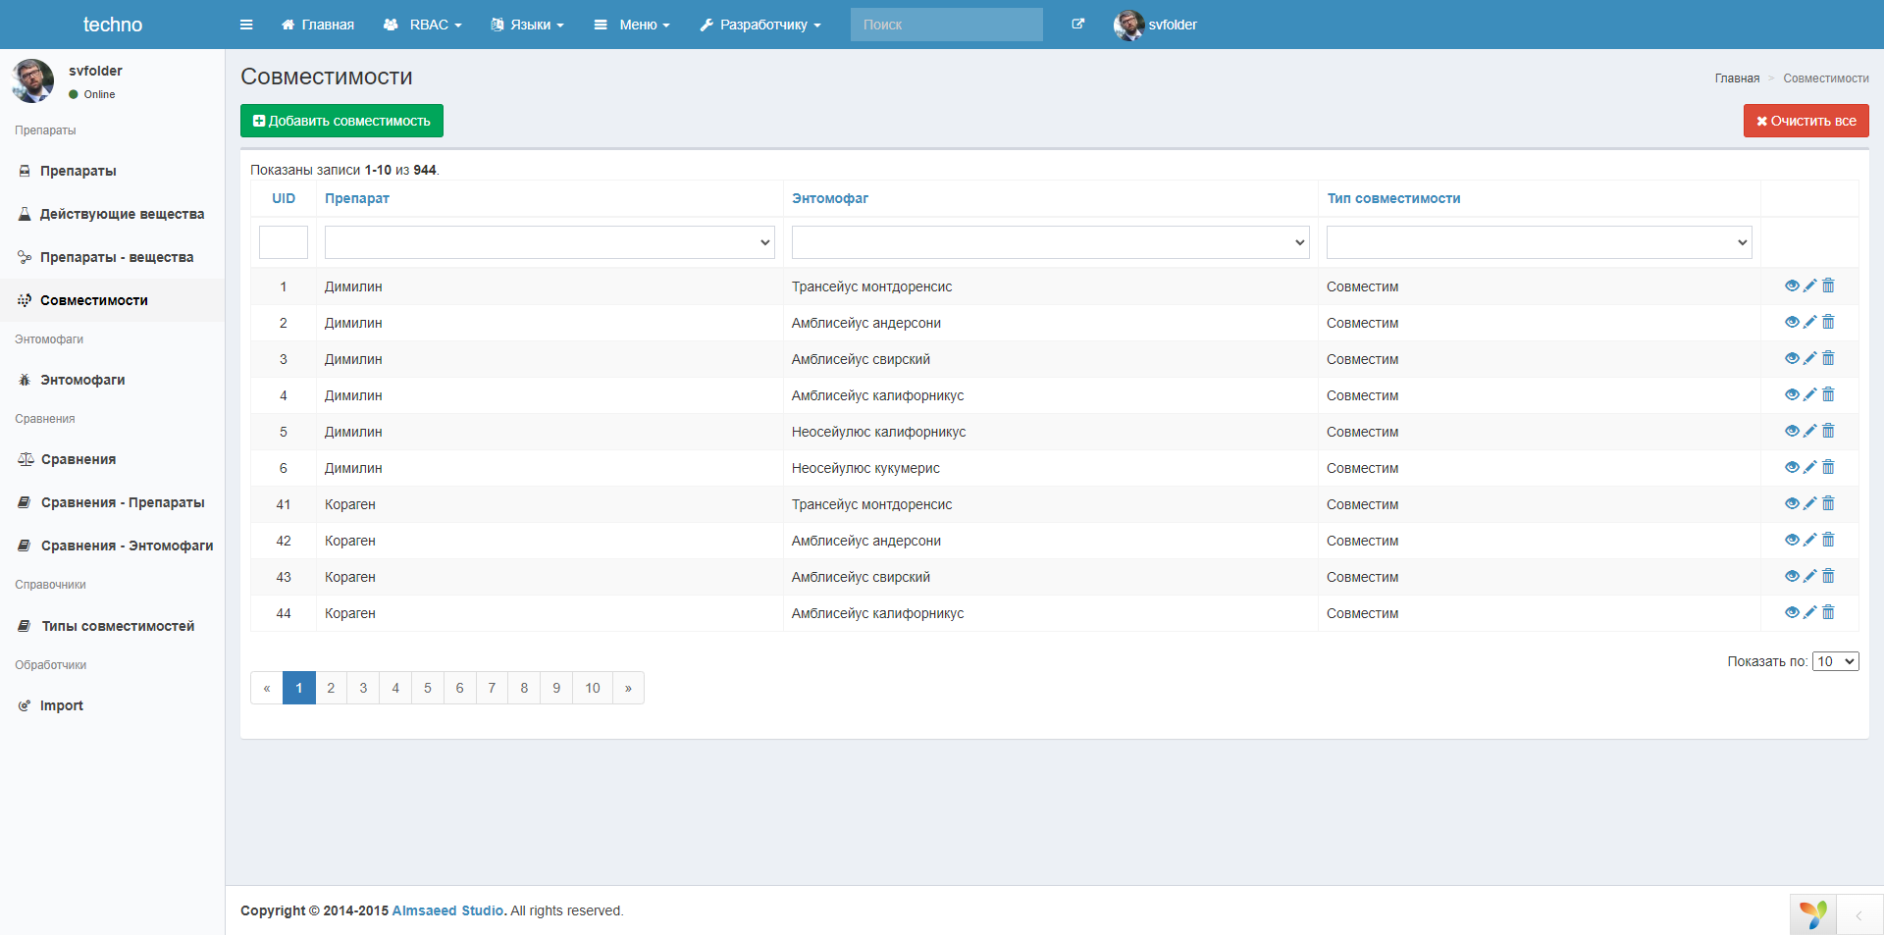
Task: Sort by Тип совместимости column header
Action: point(1393,198)
